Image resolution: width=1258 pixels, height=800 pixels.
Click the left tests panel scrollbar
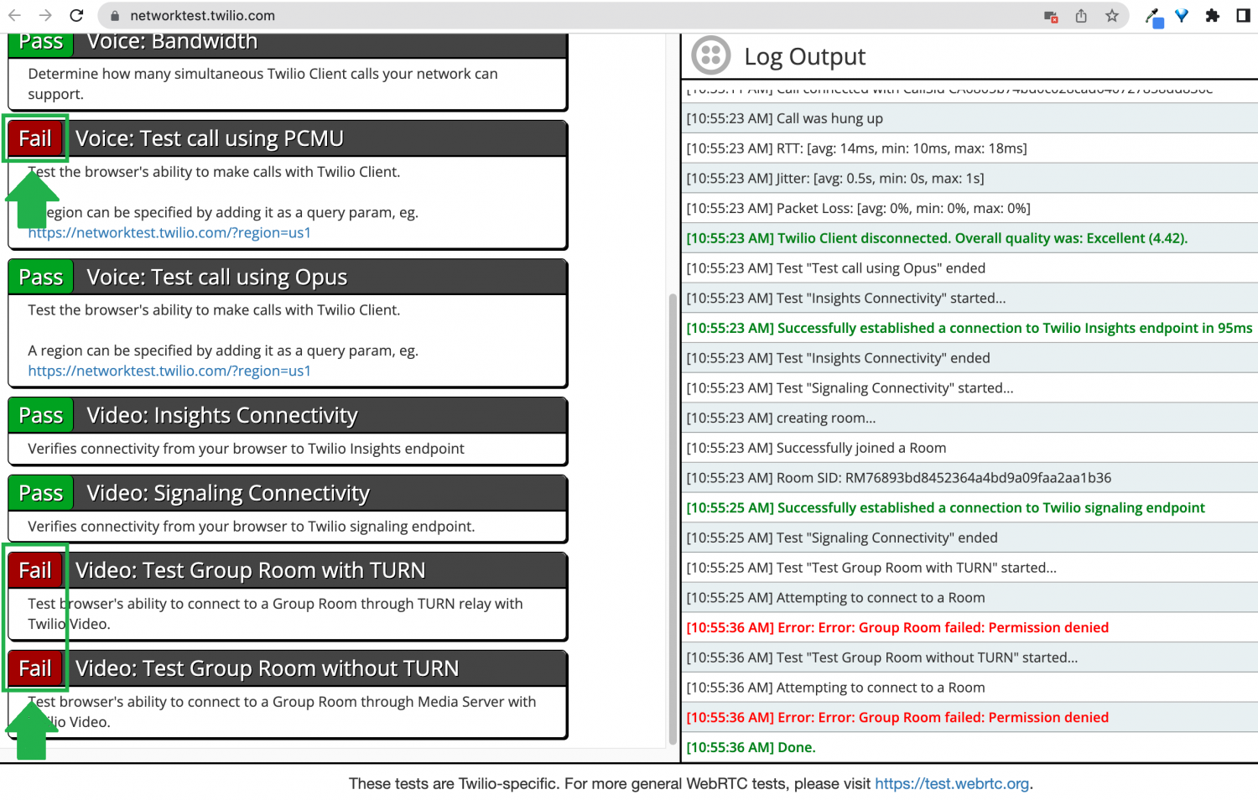pos(673,519)
